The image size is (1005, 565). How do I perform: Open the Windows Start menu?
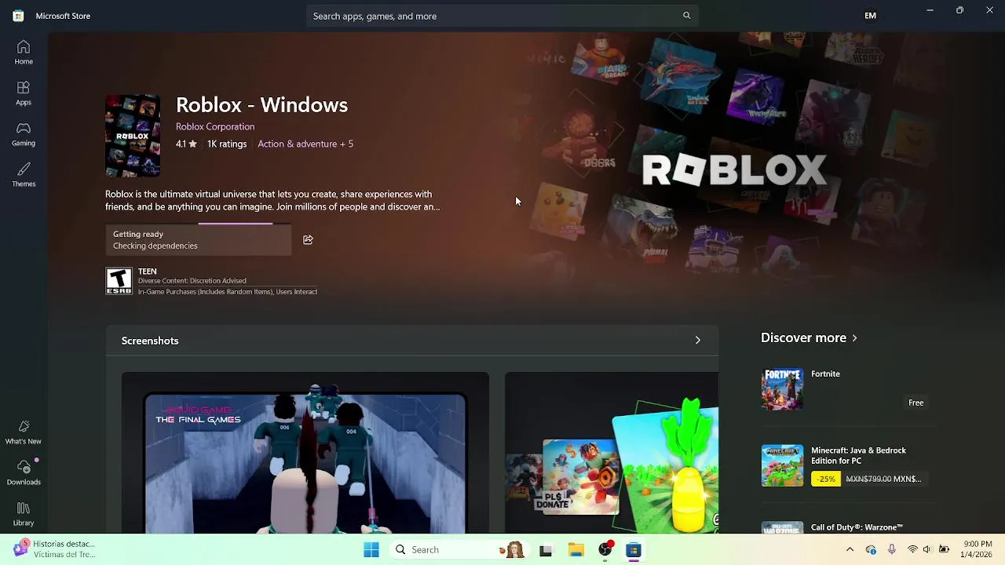pos(371,550)
